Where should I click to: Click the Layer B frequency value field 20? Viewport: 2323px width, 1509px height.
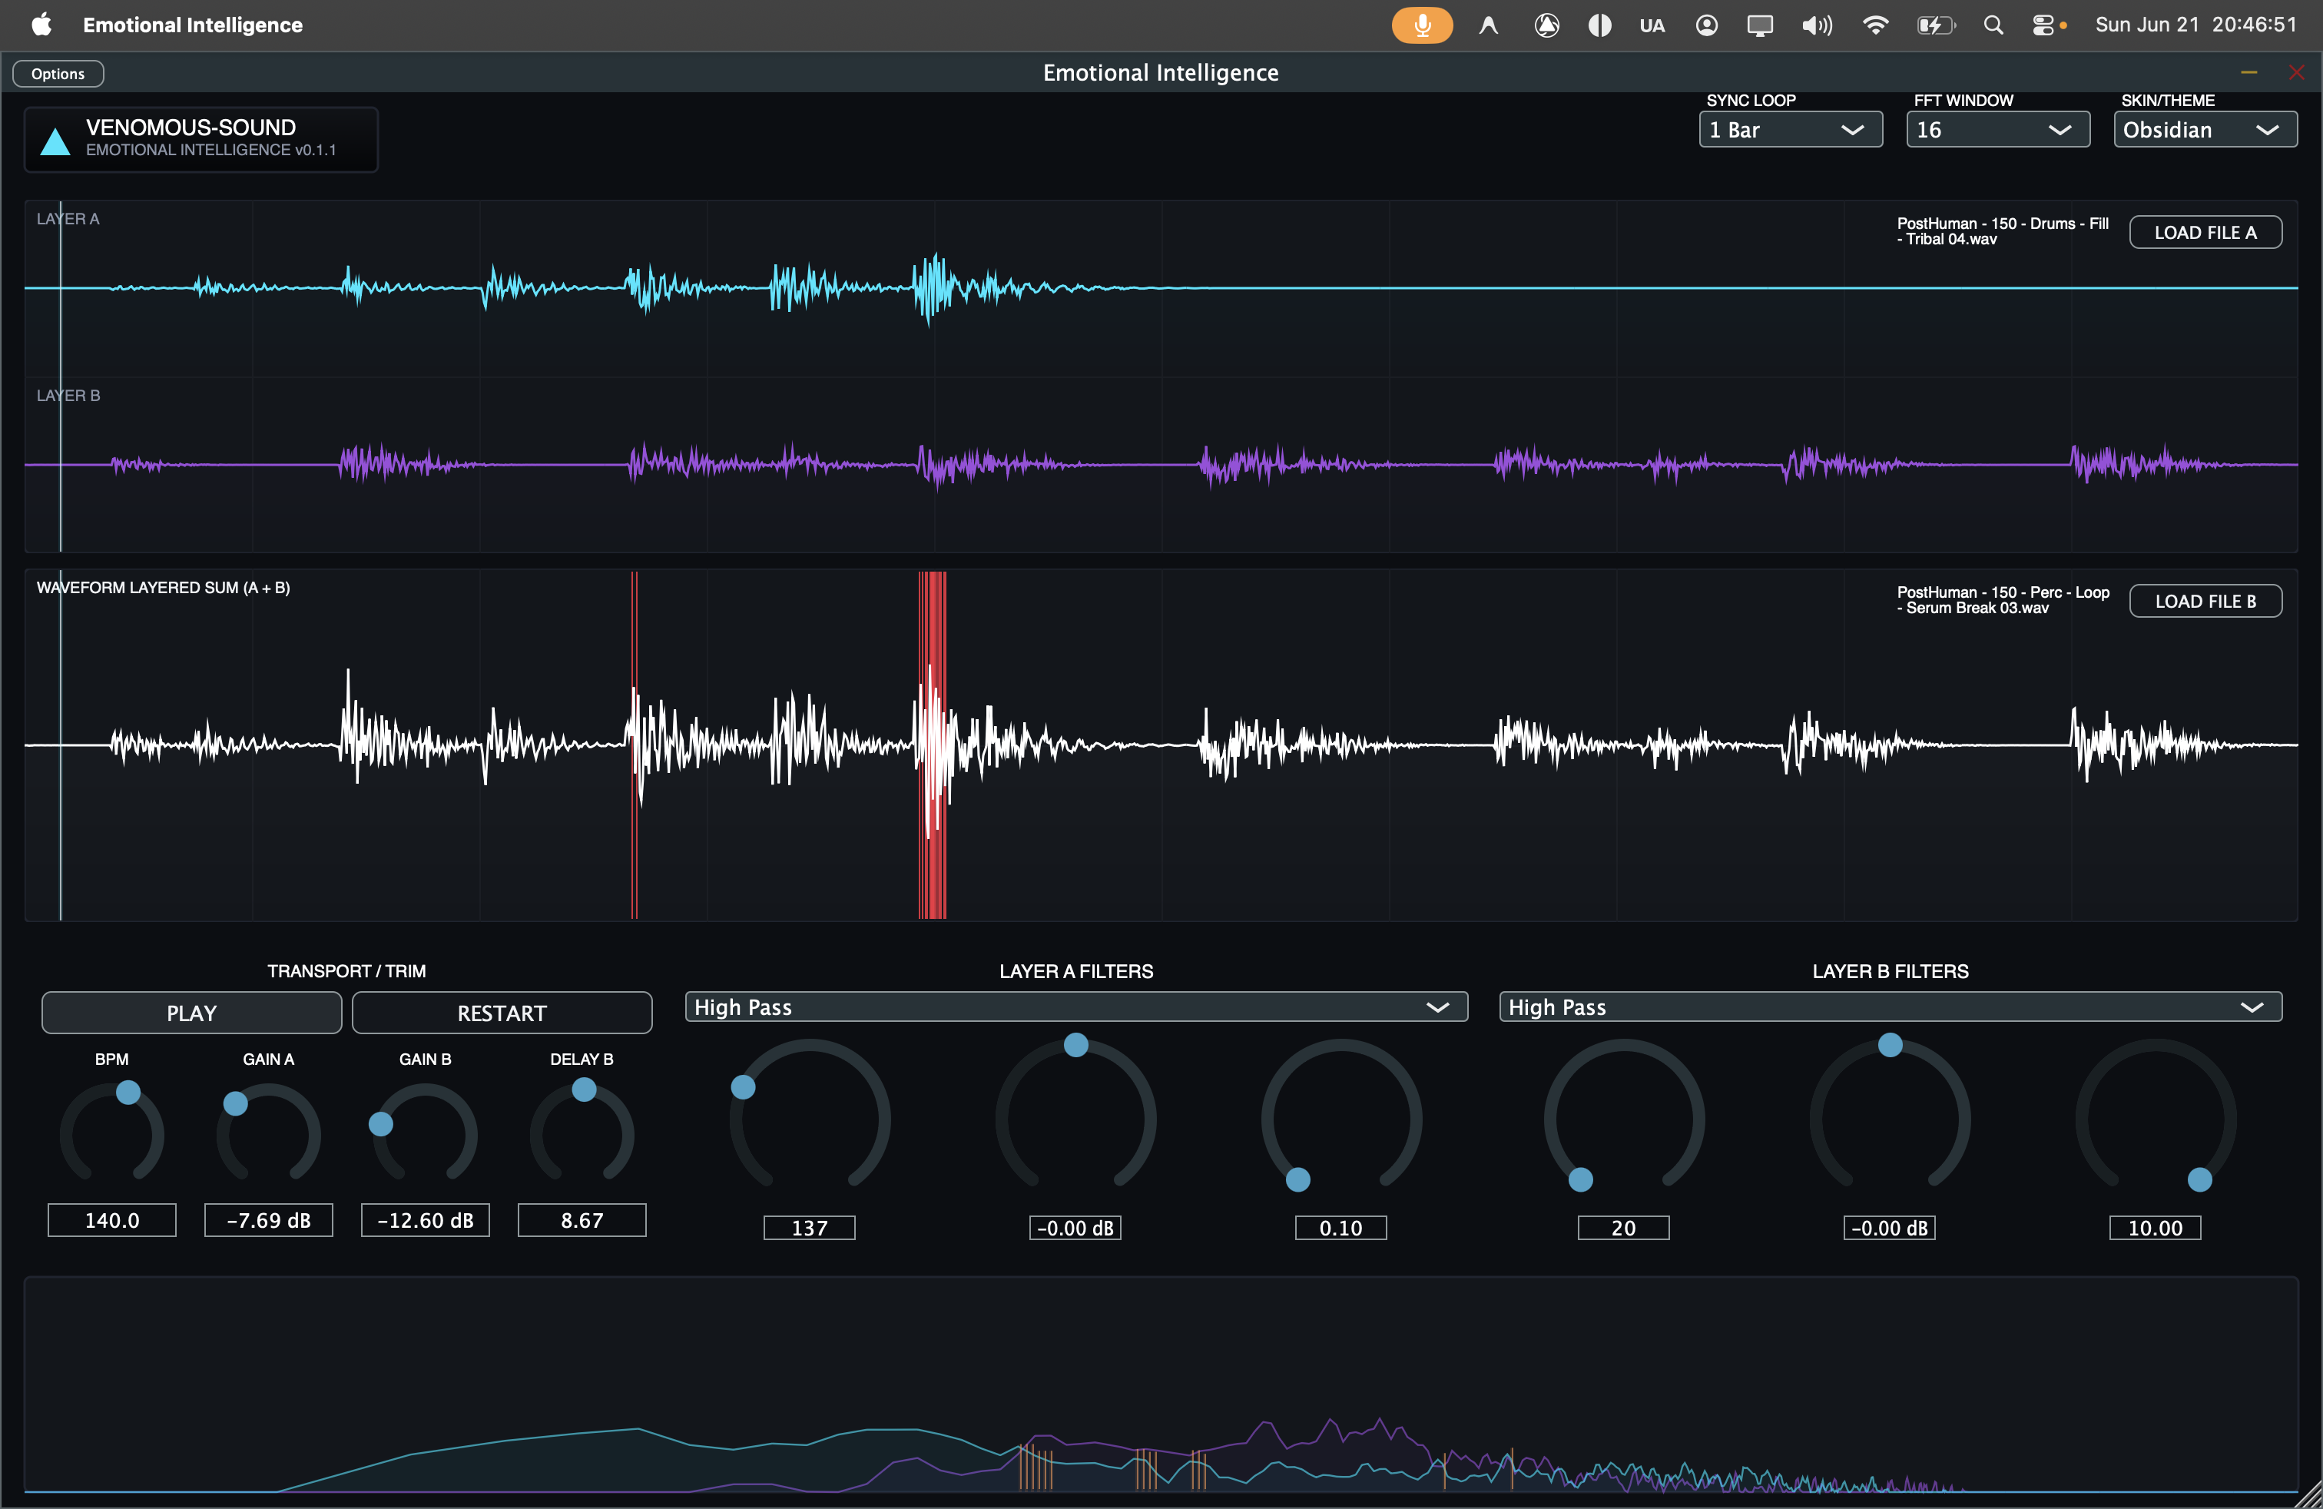(x=1624, y=1228)
